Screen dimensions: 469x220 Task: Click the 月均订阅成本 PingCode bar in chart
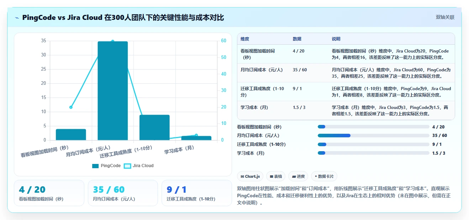point(112,90)
